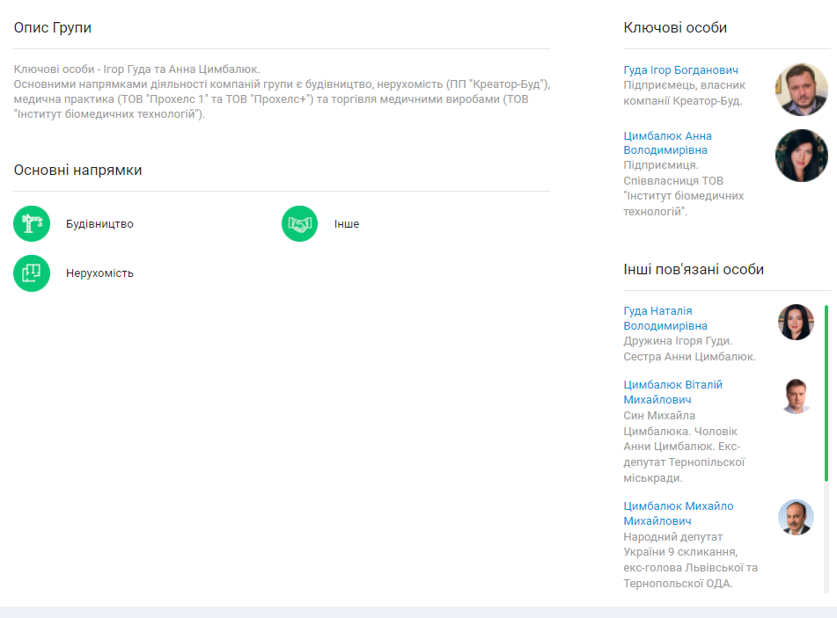Image resolution: width=837 pixels, height=618 pixels.
Task: Click the Нерухомість floor plan icon
Action: 32,273
